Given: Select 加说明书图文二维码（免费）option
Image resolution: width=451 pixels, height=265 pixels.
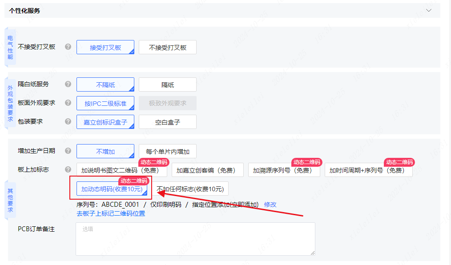Looking at the screenshot, I should (122, 170).
